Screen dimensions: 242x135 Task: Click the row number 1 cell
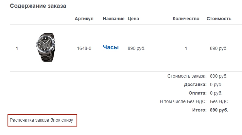pos(17,49)
